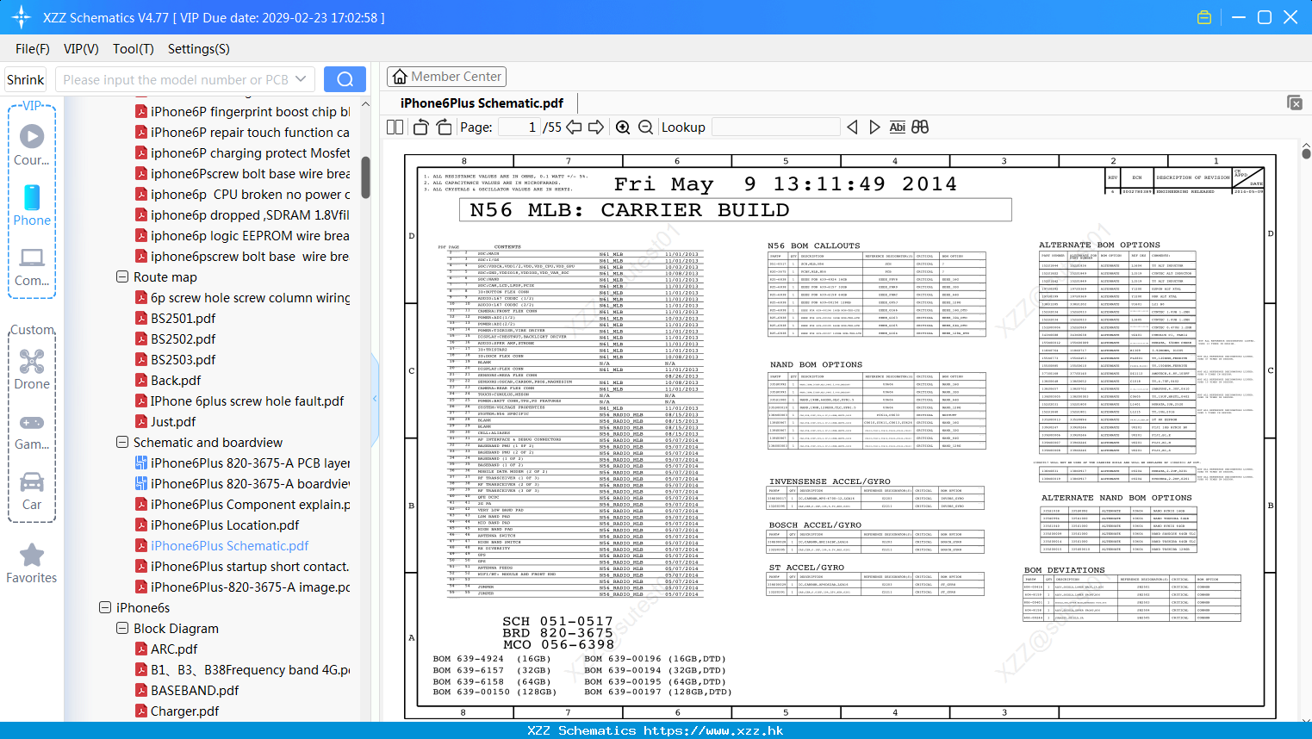Rotate the page clockwise
The image size is (1312, 739).
(x=444, y=127)
